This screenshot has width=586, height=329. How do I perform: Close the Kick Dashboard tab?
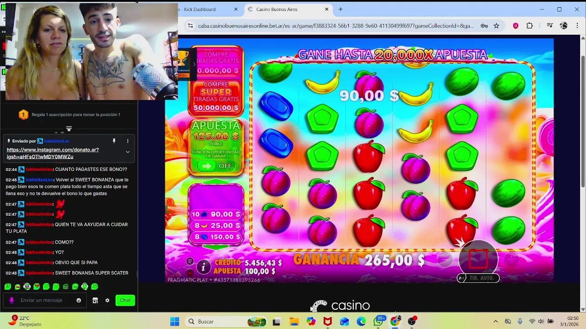tap(236, 9)
